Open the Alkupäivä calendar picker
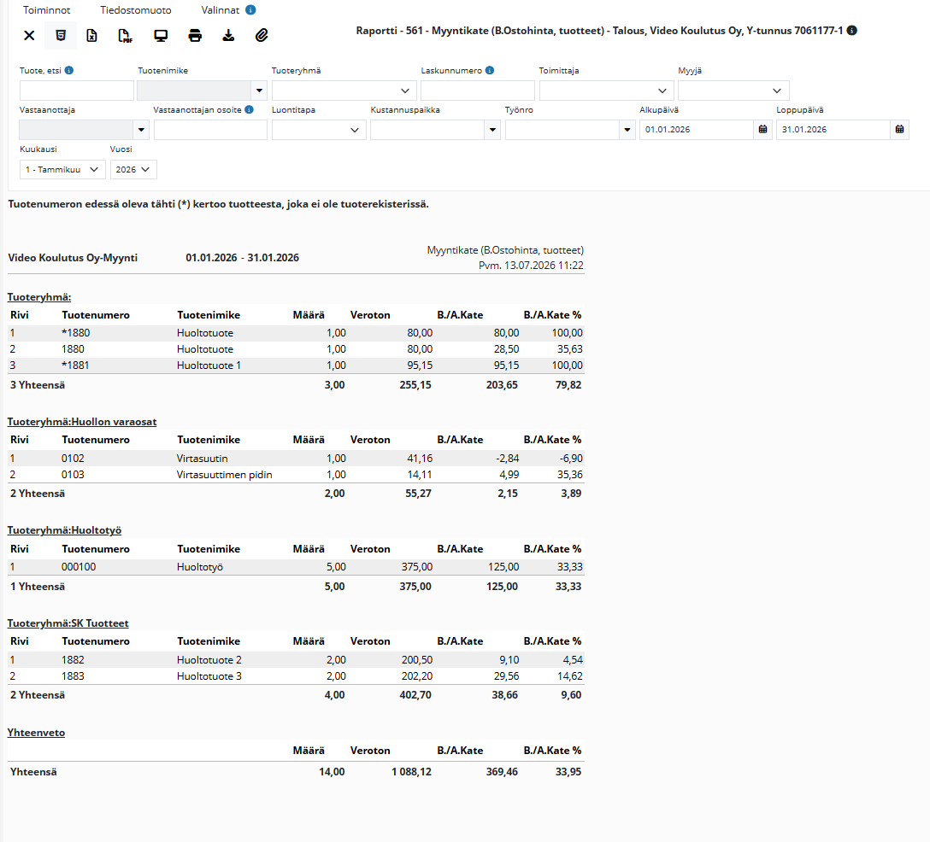The image size is (930, 842). (762, 129)
